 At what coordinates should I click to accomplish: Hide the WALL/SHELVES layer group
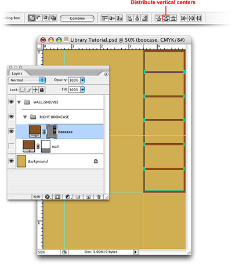click(x=12, y=102)
